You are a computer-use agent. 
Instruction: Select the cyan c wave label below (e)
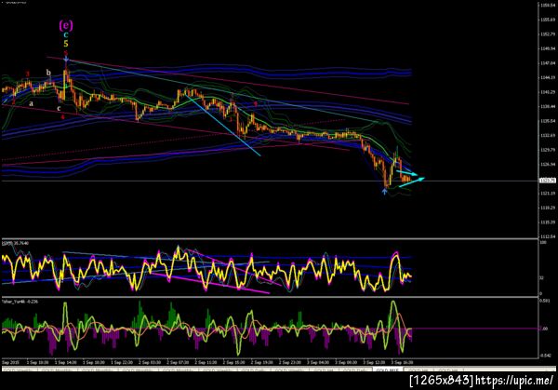65,34
